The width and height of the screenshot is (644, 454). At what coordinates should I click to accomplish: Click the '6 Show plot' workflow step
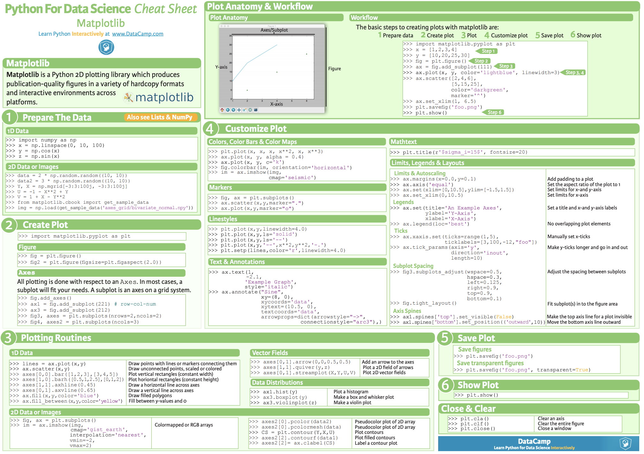point(586,35)
